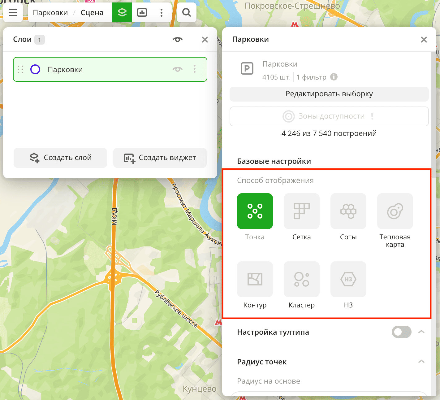
Task: Collapse the Радиус точек section
Action: tap(421, 362)
